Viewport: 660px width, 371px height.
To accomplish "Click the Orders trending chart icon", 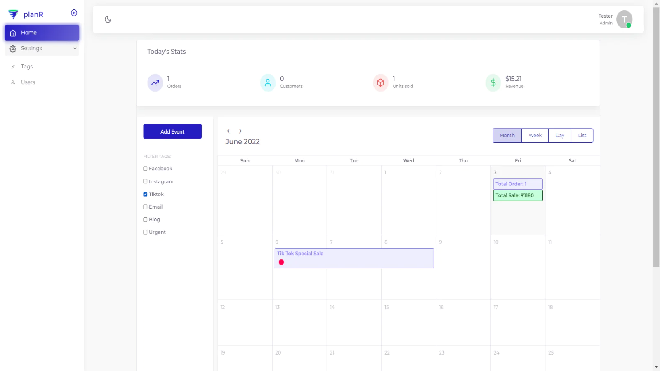I will [155, 83].
